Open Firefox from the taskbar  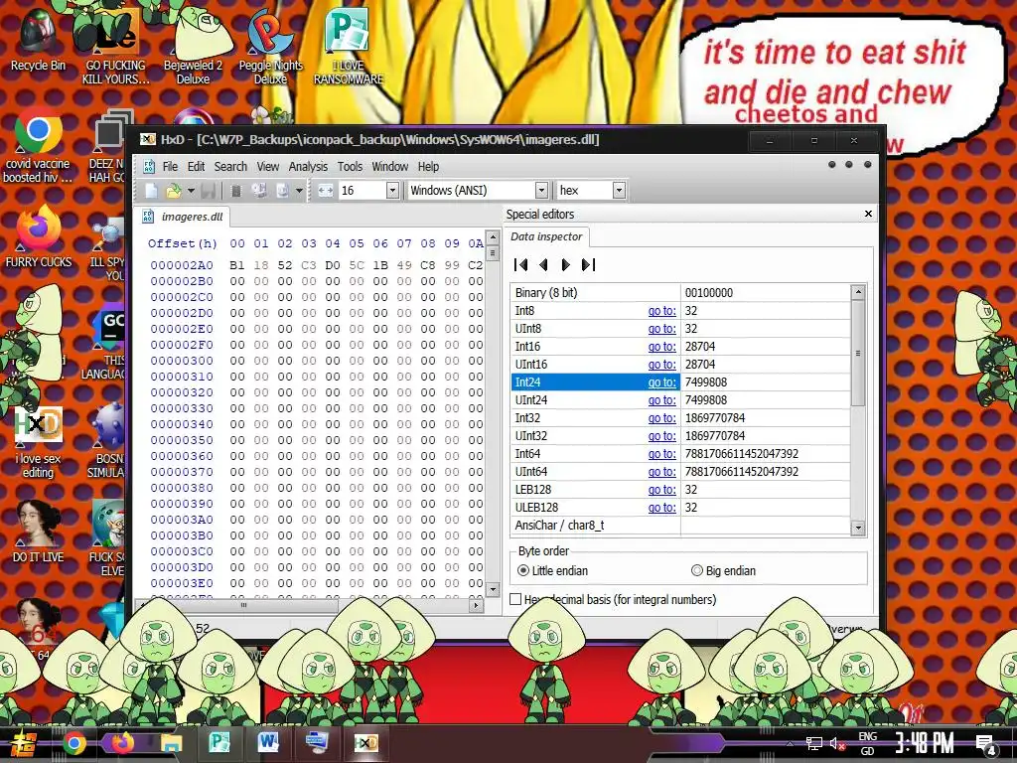click(122, 743)
